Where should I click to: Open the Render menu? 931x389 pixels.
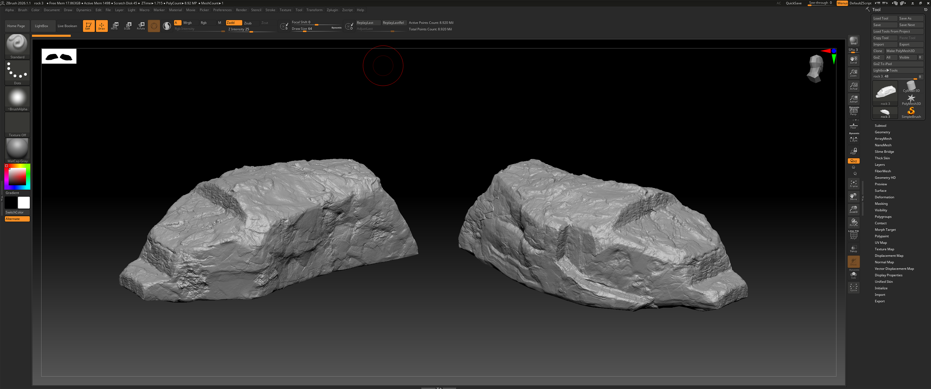coord(241,10)
